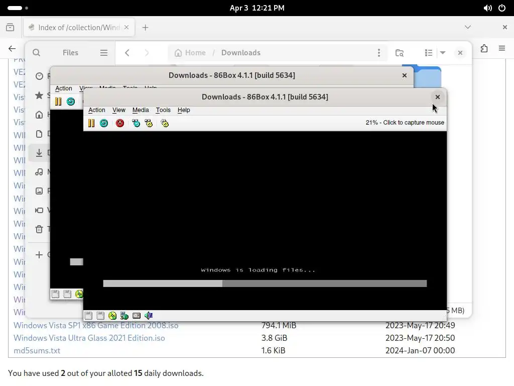The width and height of the screenshot is (514, 386).
Task: Hard reset the front 86Box machine
Action: point(104,123)
